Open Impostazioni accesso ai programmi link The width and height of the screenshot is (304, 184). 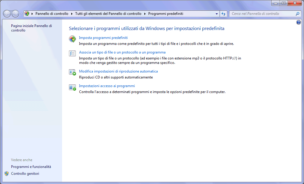(x=107, y=86)
